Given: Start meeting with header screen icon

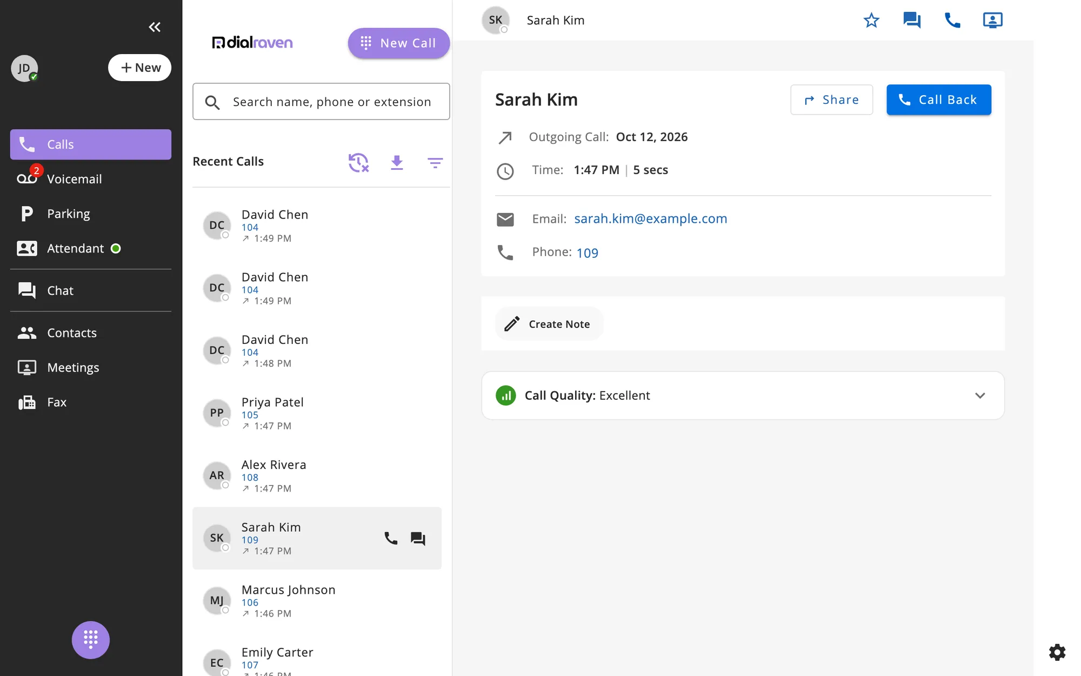Looking at the screenshot, I should pyautogui.click(x=992, y=21).
